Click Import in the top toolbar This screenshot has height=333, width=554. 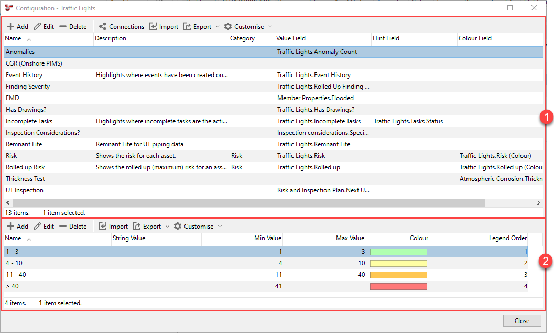point(164,27)
